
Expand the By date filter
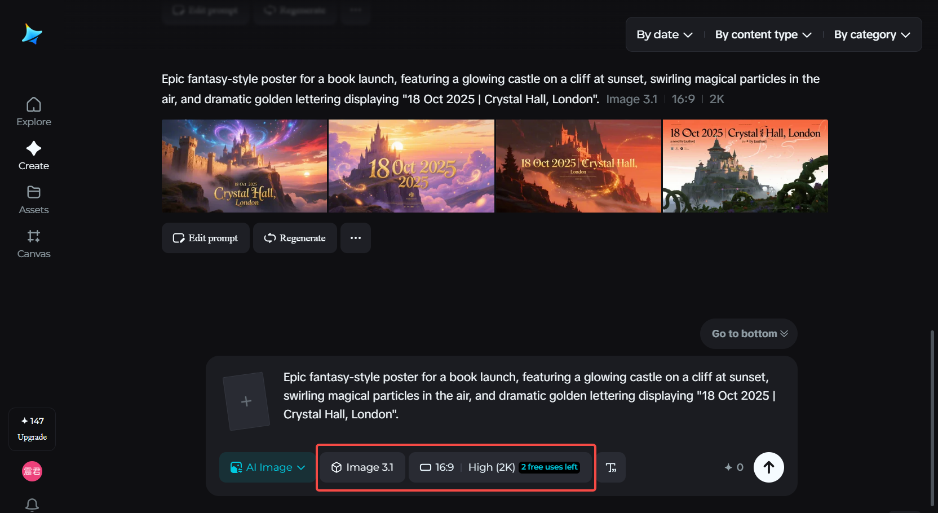pyautogui.click(x=665, y=35)
